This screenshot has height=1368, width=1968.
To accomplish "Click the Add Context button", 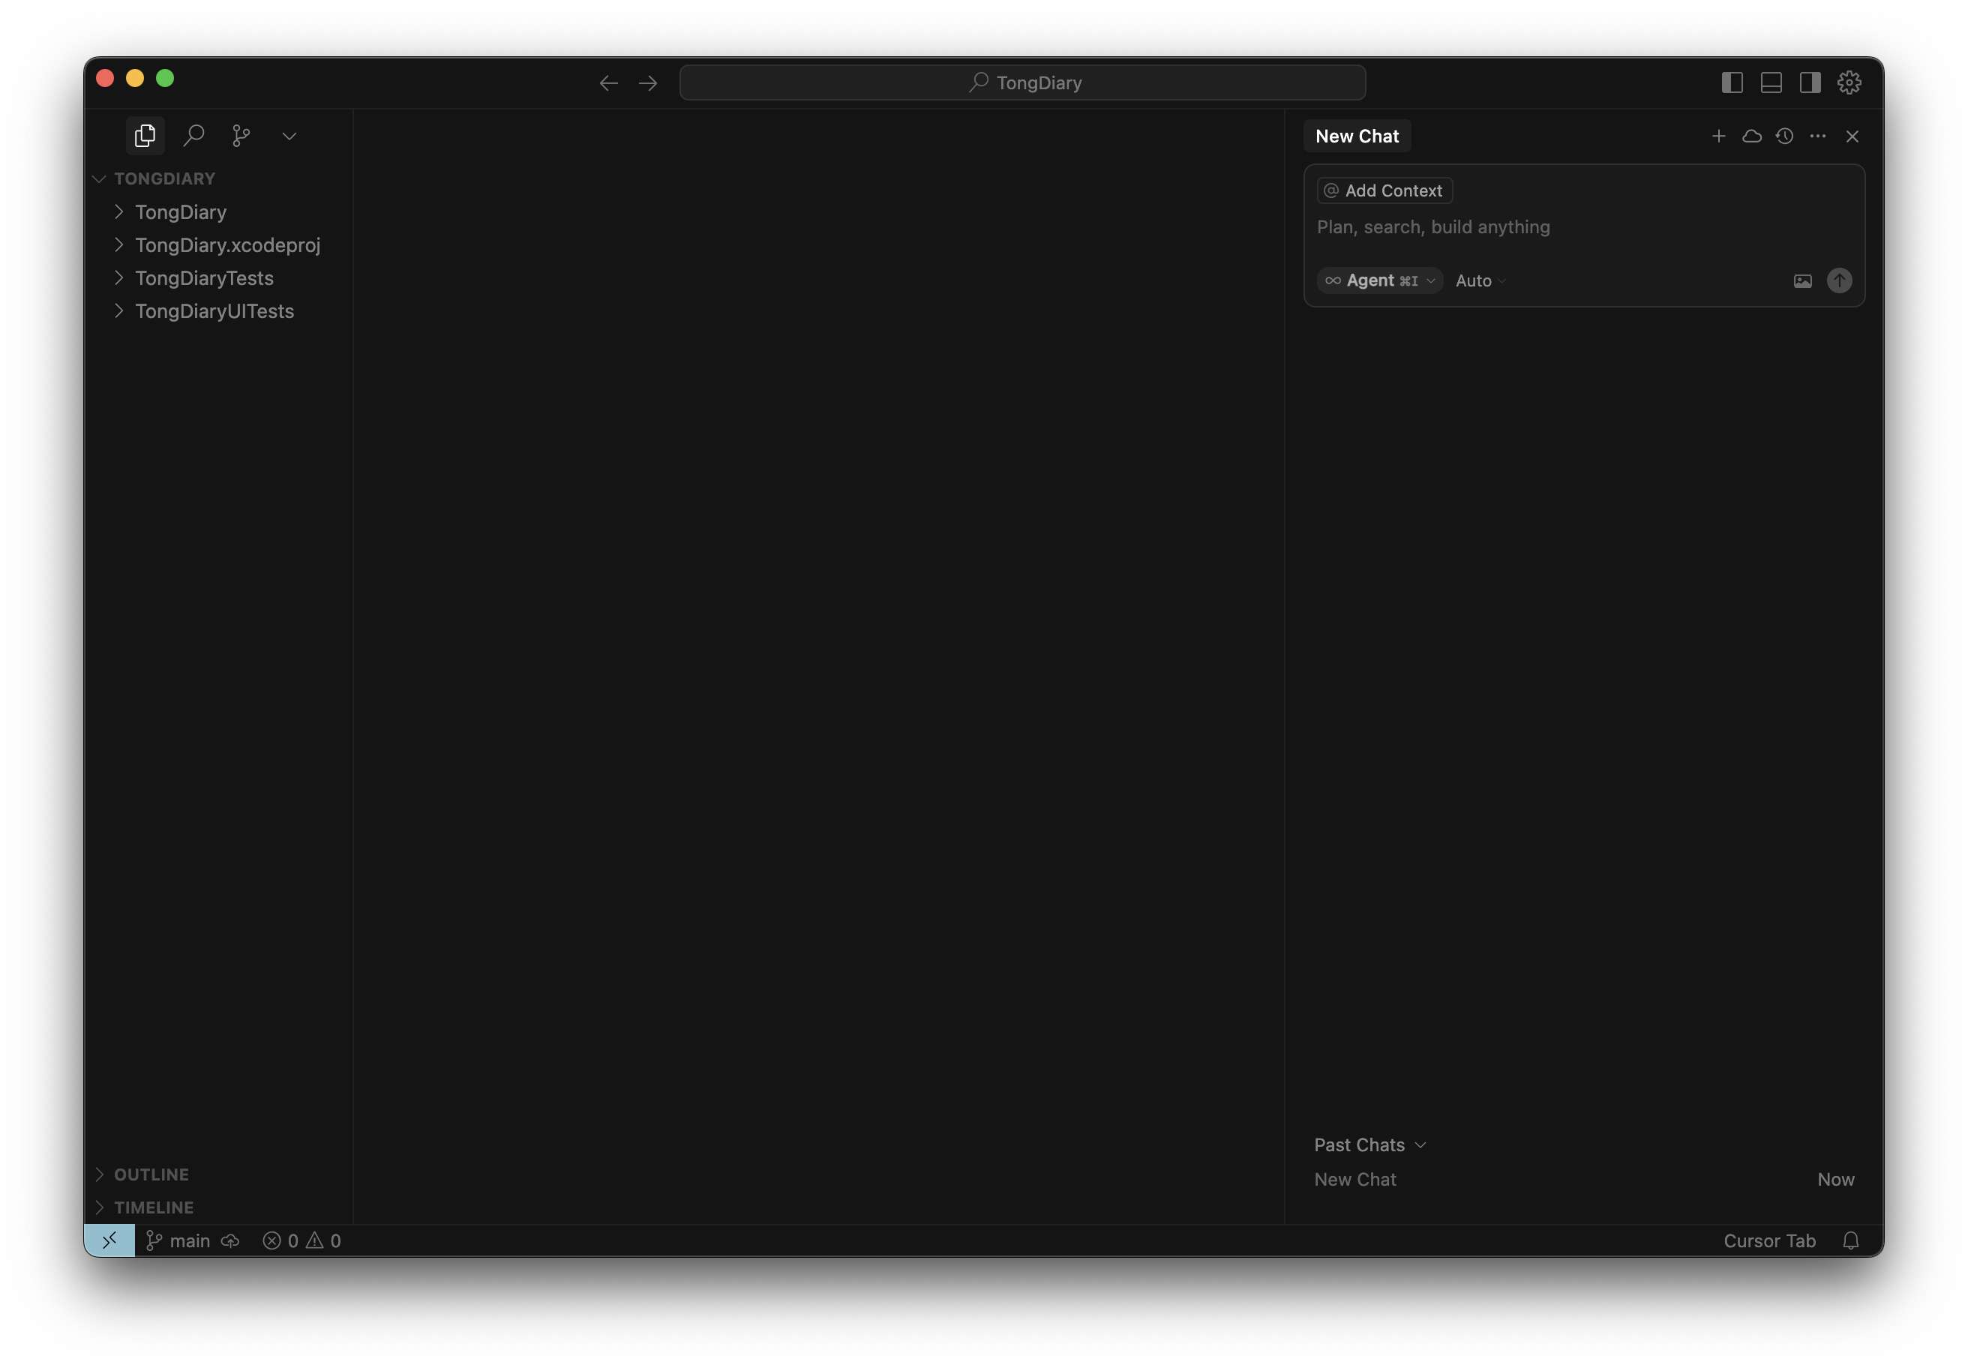I will 1384,190.
